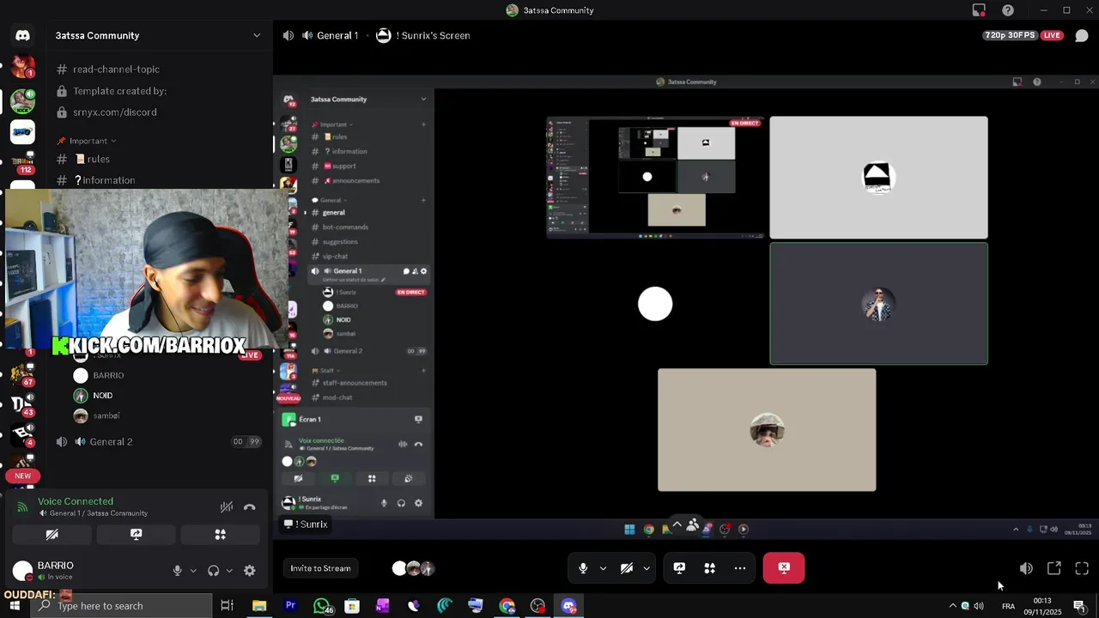Toggle camera in the stream control bar

(x=626, y=568)
